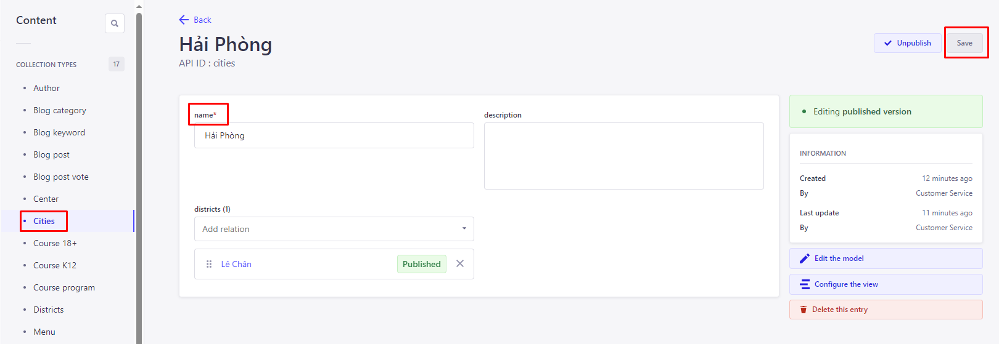Click the pencil icon for Edit the model
The image size is (999, 344).
[804, 258]
